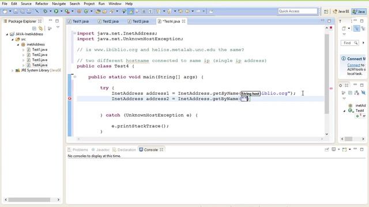This screenshot has width=369, height=207.
Task: Switch to the Test2.java editor tab
Action: 108,21
